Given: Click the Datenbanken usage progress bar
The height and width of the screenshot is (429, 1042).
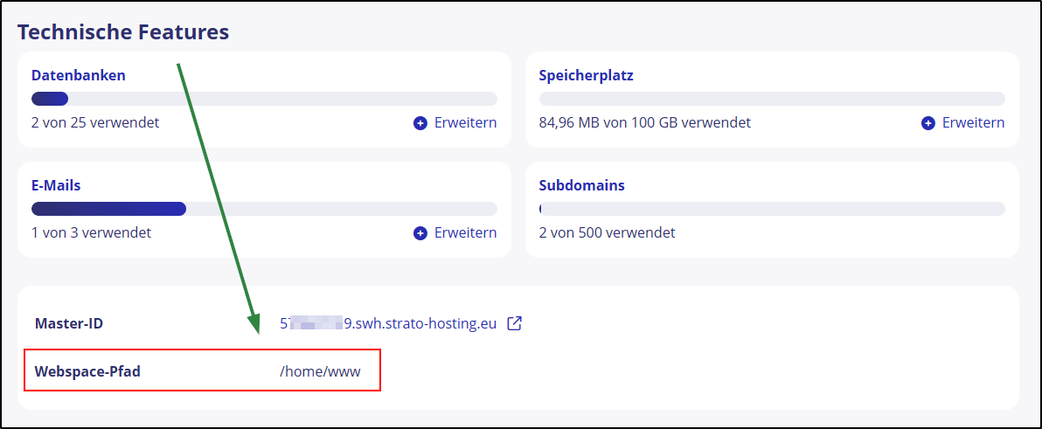Looking at the screenshot, I should pyautogui.click(x=265, y=99).
